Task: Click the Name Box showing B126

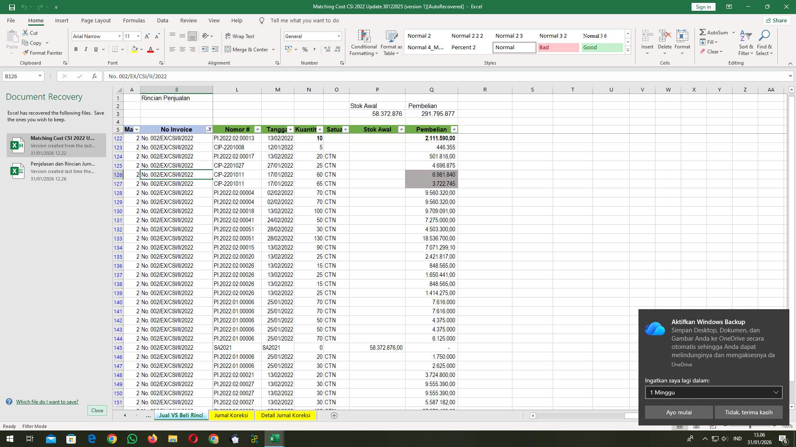Action: [21, 76]
